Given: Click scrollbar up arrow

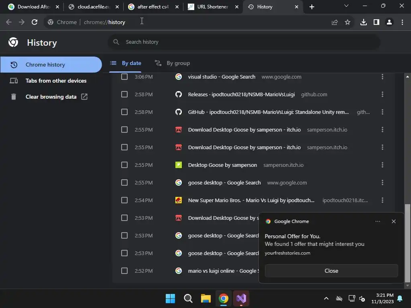Looking at the screenshot, I should pos(407,77).
